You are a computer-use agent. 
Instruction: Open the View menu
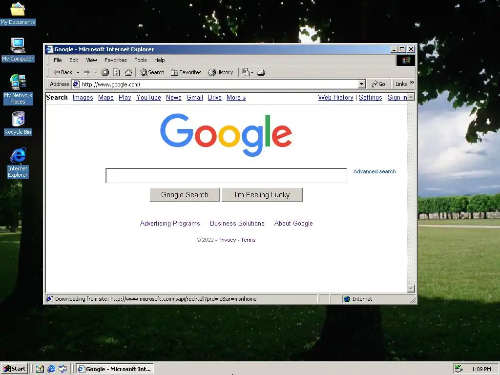tap(91, 60)
